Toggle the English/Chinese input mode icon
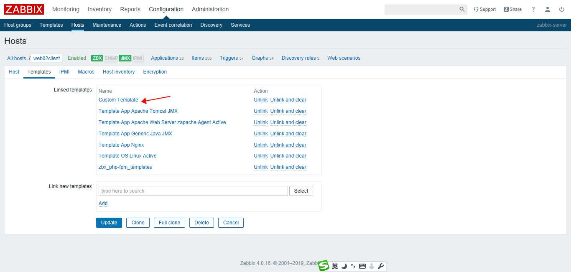 tap(335, 266)
